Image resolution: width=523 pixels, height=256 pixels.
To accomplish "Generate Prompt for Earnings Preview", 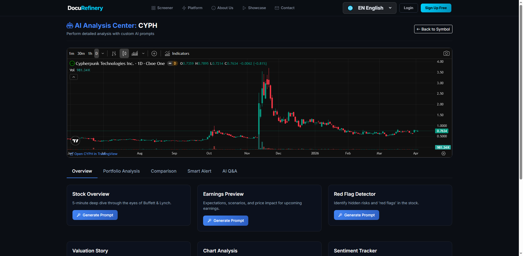I will click(x=226, y=220).
